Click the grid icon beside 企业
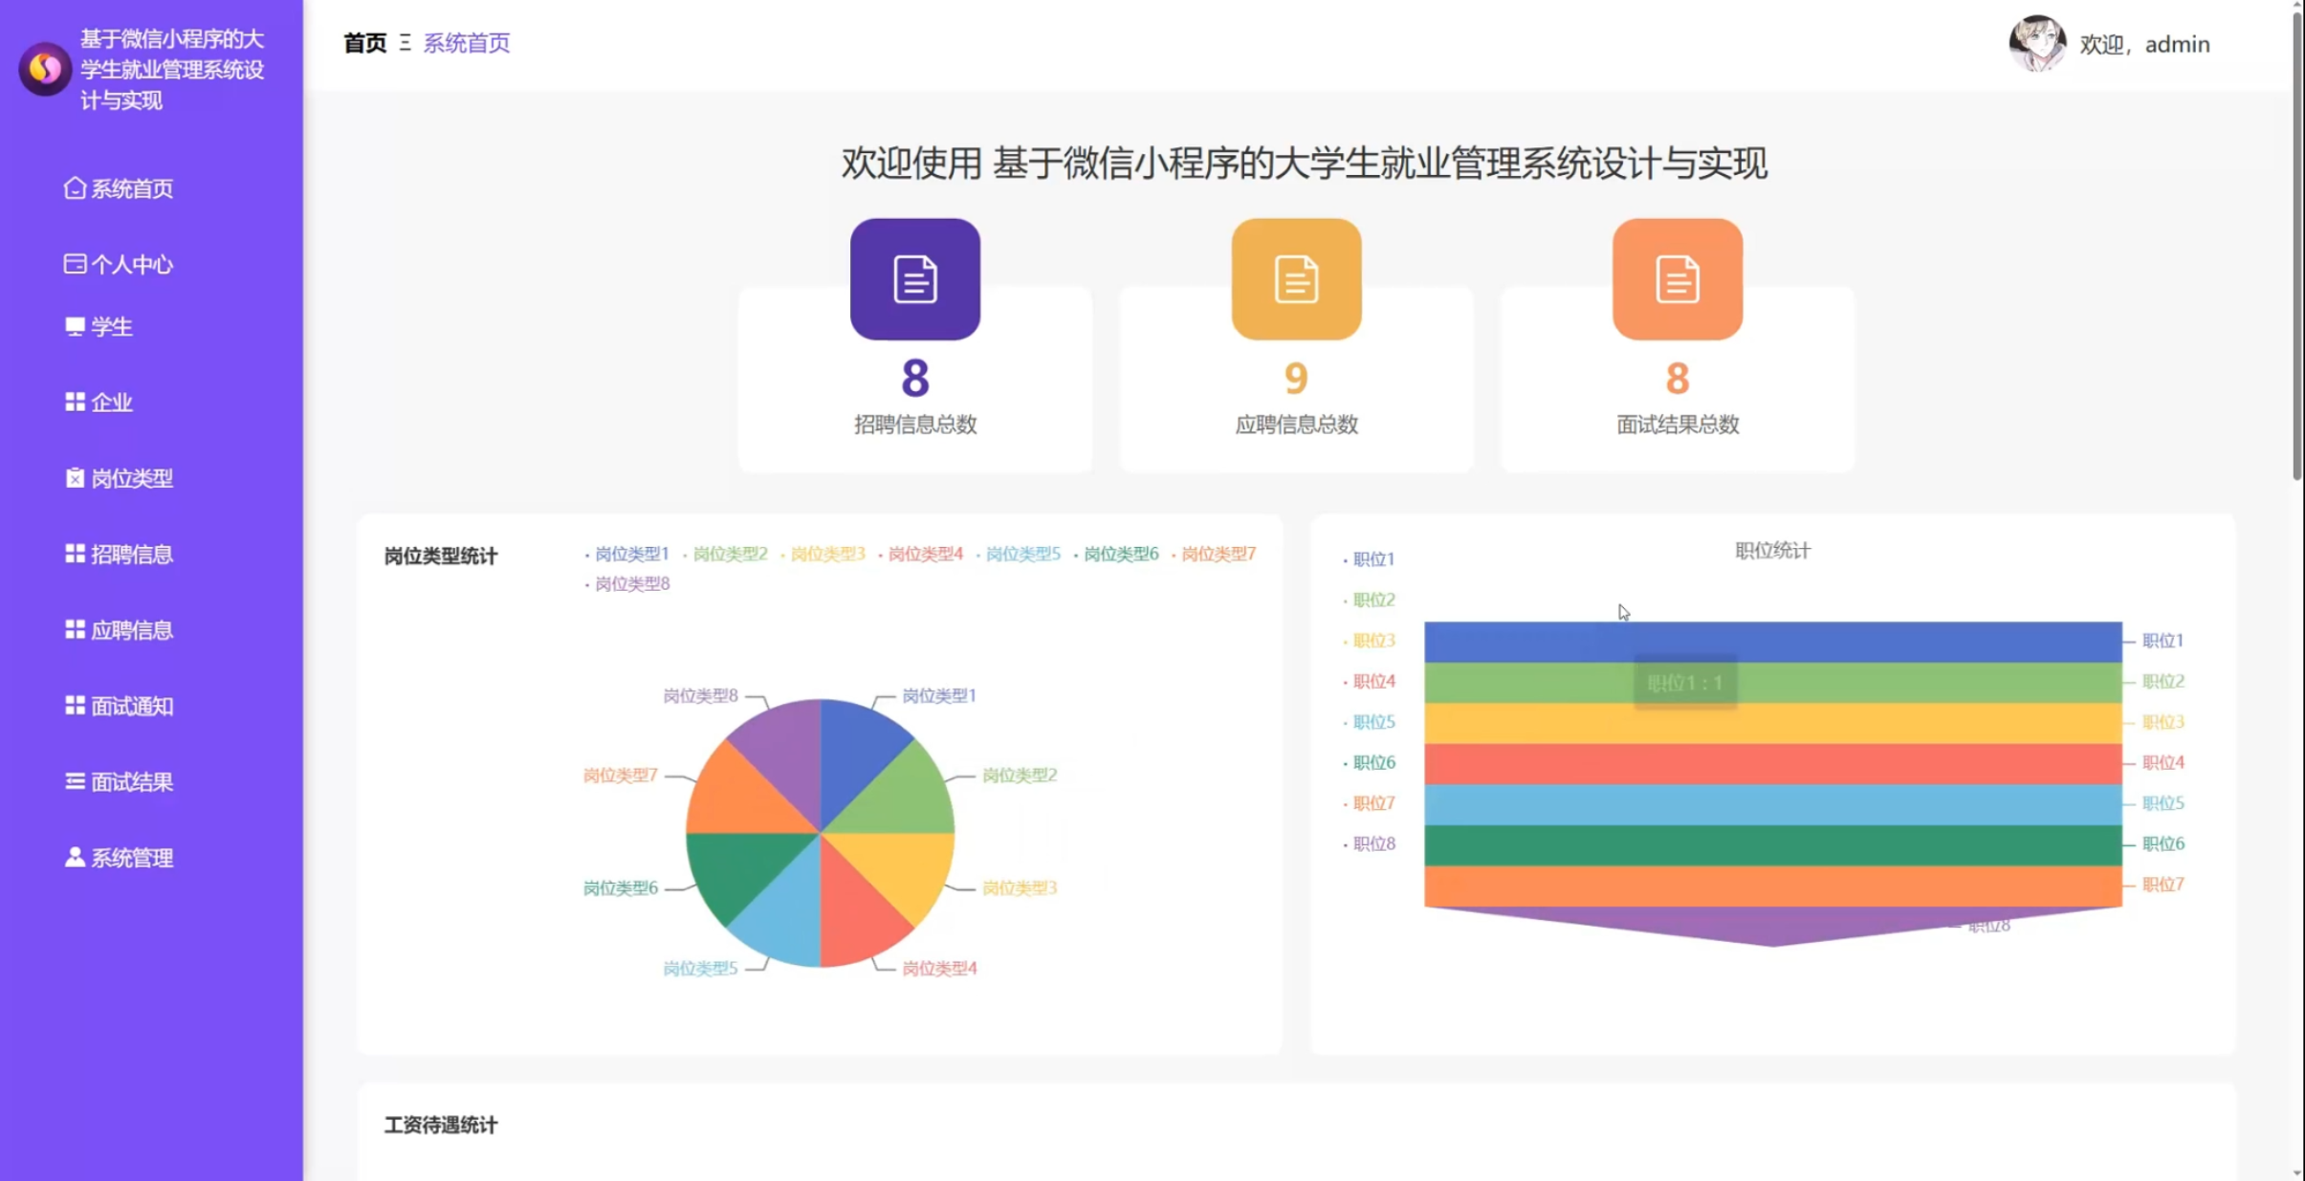 pos(75,402)
